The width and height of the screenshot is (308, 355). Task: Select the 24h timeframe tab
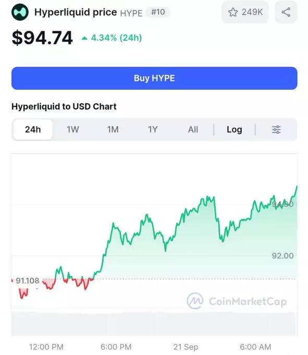pyautogui.click(x=33, y=129)
